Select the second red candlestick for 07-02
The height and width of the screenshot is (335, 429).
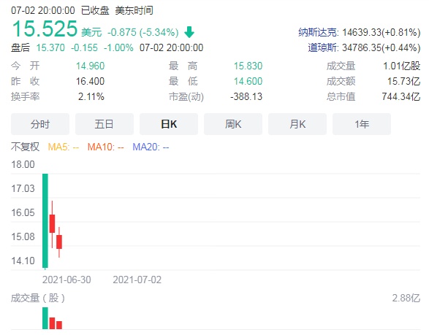pyautogui.click(x=59, y=242)
